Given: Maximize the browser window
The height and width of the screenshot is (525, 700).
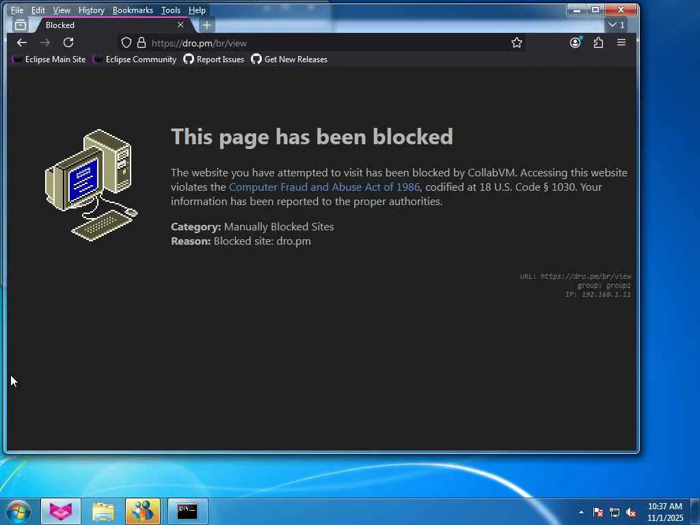Looking at the screenshot, I should 595,10.
